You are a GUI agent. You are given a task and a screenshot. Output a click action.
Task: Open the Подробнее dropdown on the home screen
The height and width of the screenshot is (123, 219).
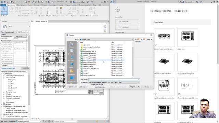point(181,11)
